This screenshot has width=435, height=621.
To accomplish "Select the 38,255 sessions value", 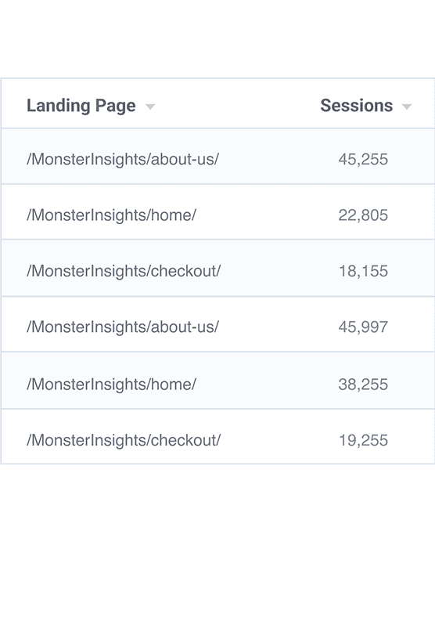I will (363, 385).
